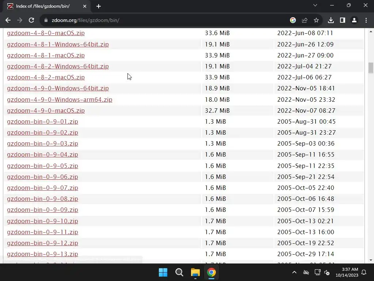Click scrollbar up arrow
The width and height of the screenshot is (374, 281).
pyautogui.click(x=371, y=31)
